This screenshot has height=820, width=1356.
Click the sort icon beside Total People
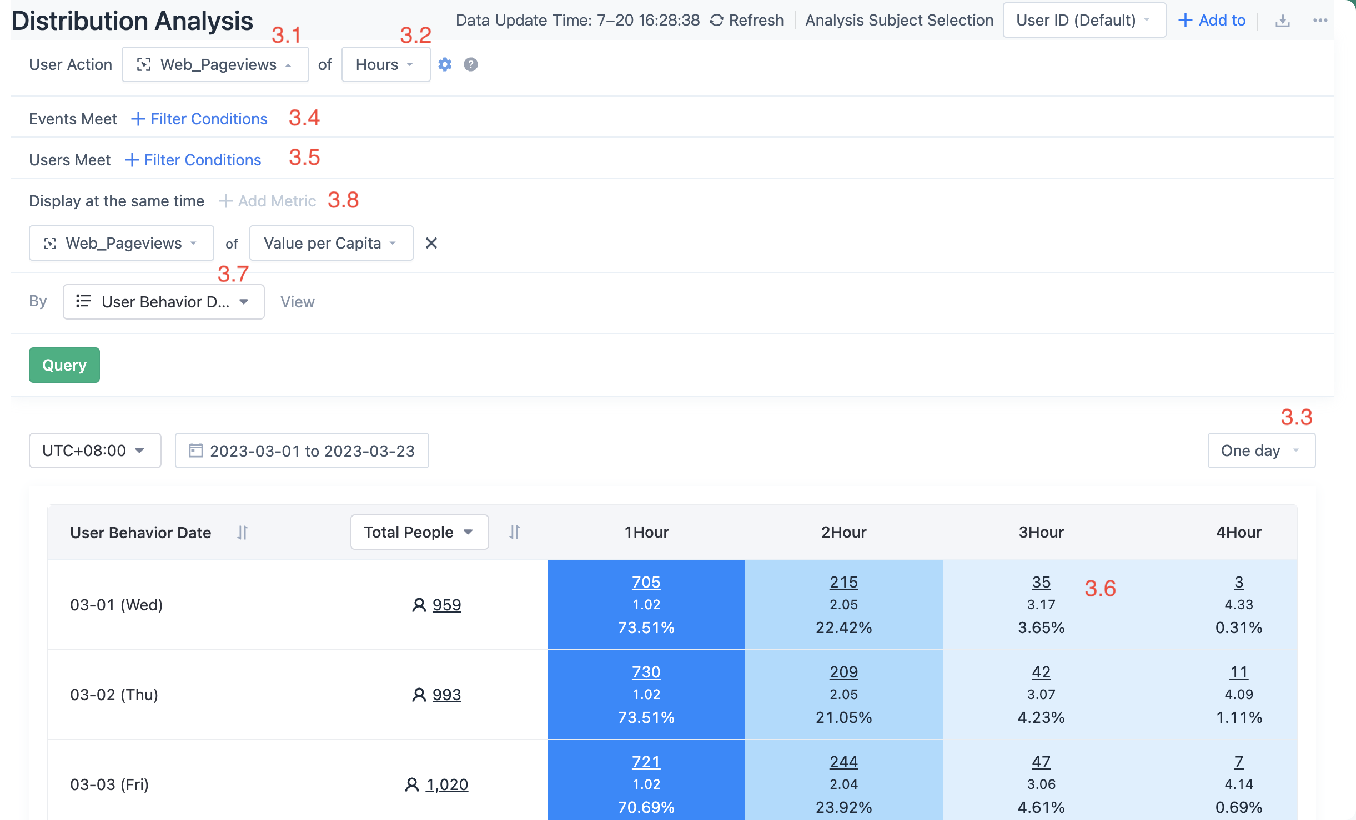click(514, 532)
